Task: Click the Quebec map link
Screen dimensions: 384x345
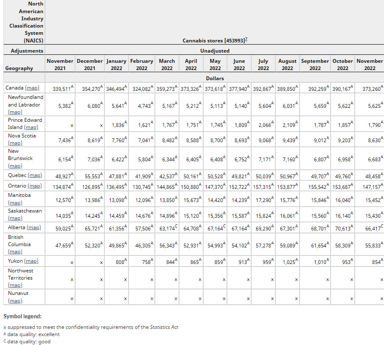Action: click(x=35, y=175)
